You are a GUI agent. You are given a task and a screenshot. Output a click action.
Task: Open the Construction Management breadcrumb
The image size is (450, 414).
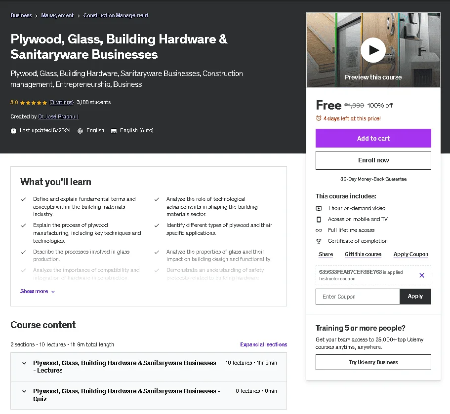click(116, 15)
